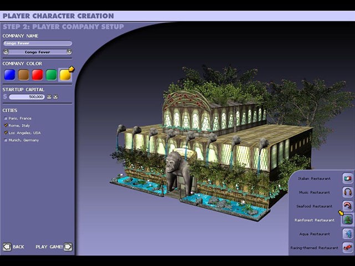Increase the startup capital amount
355x266 pixels.
[55, 97]
